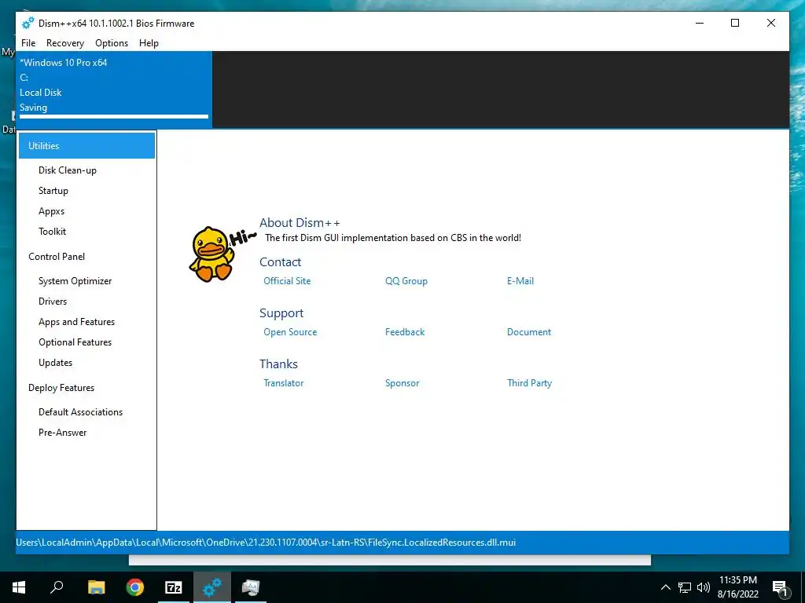Image resolution: width=805 pixels, height=603 pixels.
Task: Click the Saving progress bar
Action: [x=114, y=117]
